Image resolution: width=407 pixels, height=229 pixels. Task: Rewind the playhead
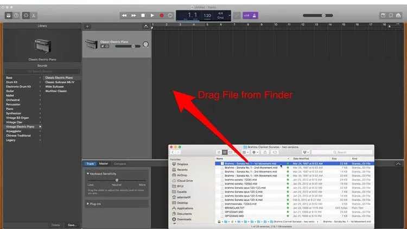[x=124, y=16]
